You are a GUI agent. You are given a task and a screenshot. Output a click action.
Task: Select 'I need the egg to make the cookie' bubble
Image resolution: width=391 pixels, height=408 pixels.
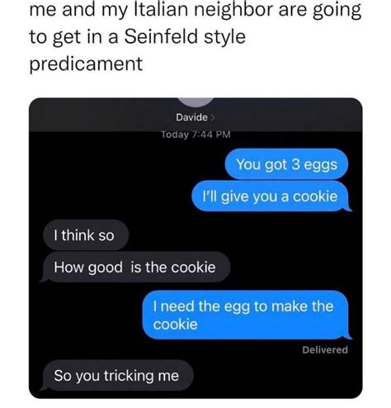pyautogui.click(x=246, y=315)
